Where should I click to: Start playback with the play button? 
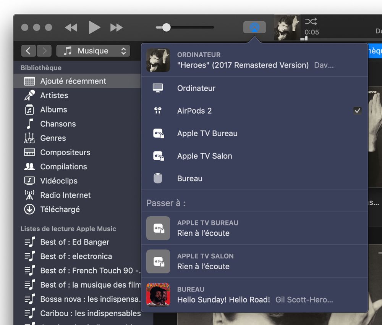click(x=94, y=27)
